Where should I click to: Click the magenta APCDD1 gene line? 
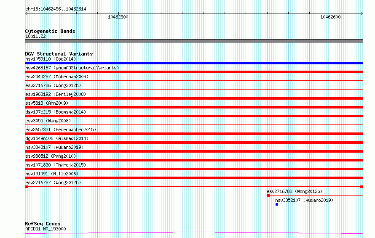[x=194, y=233]
